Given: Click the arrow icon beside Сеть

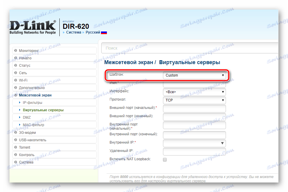Looking at the screenshot, I should pyautogui.click(x=16, y=73).
